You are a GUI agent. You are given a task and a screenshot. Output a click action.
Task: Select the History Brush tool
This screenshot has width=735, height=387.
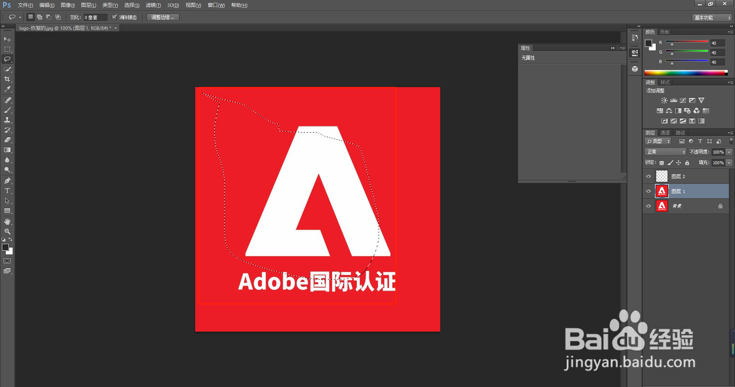click(x=7, y=130)
